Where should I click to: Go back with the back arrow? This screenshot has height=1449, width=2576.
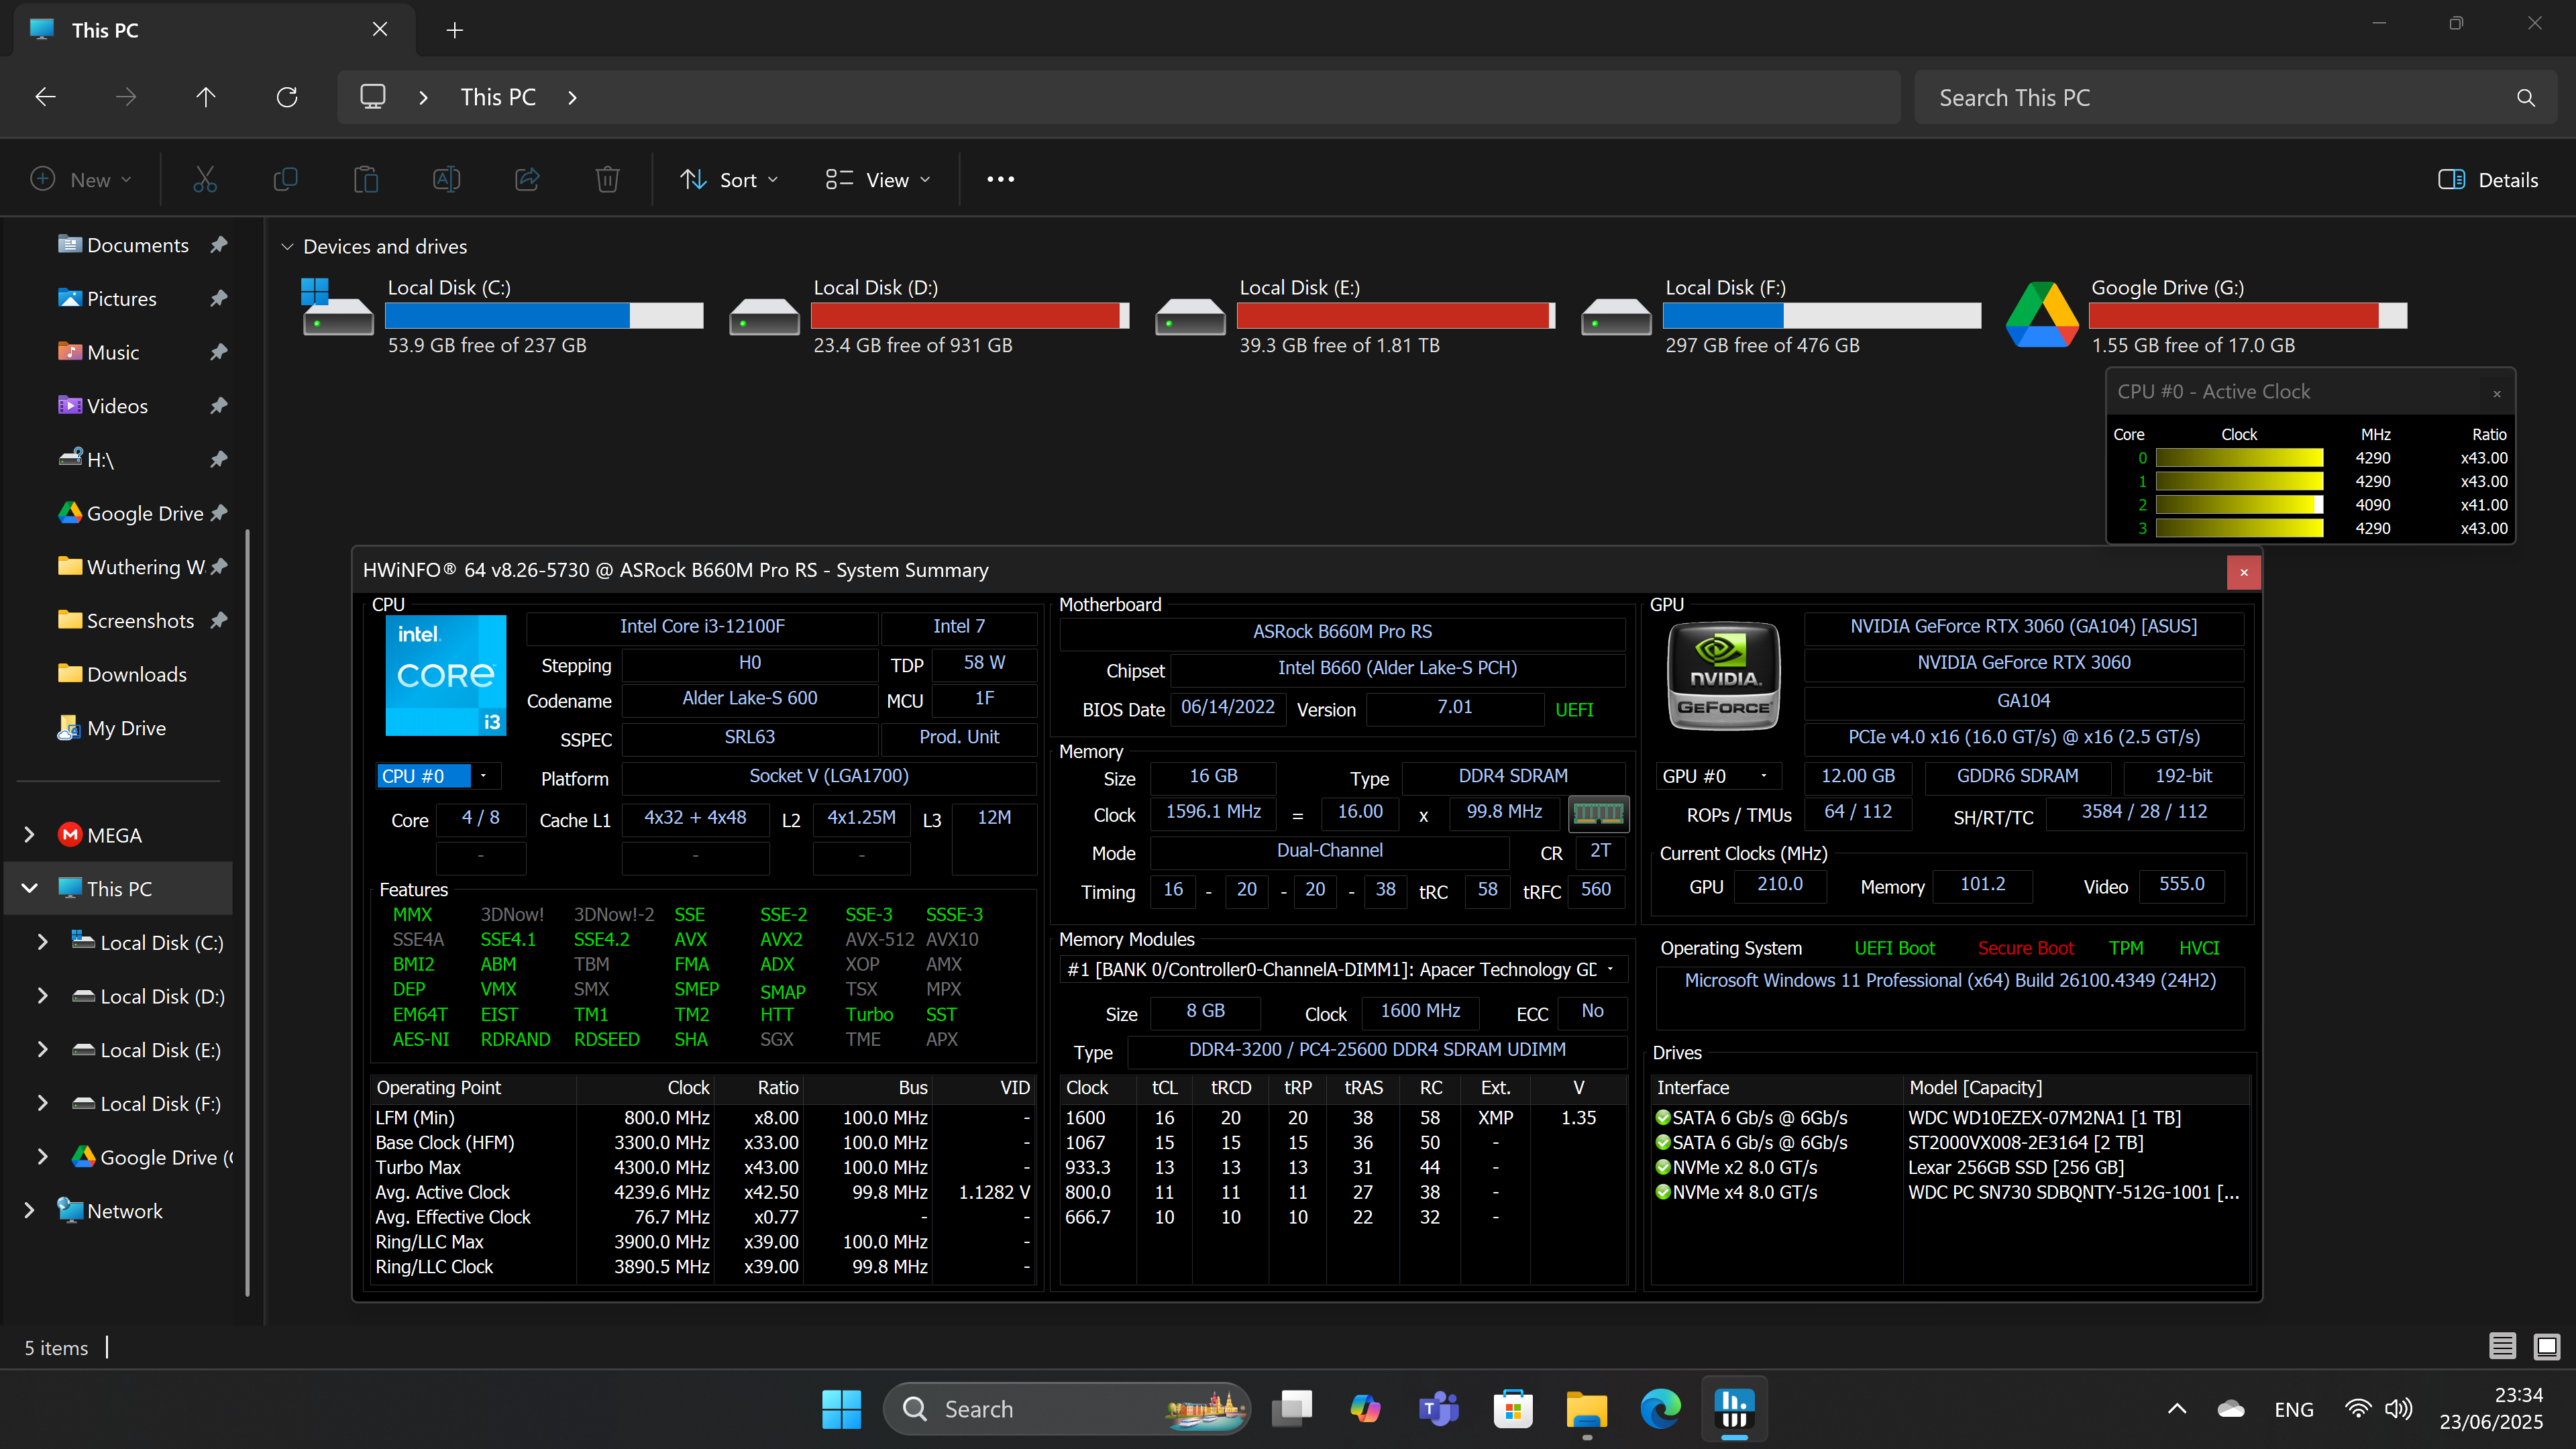[45, 97]
